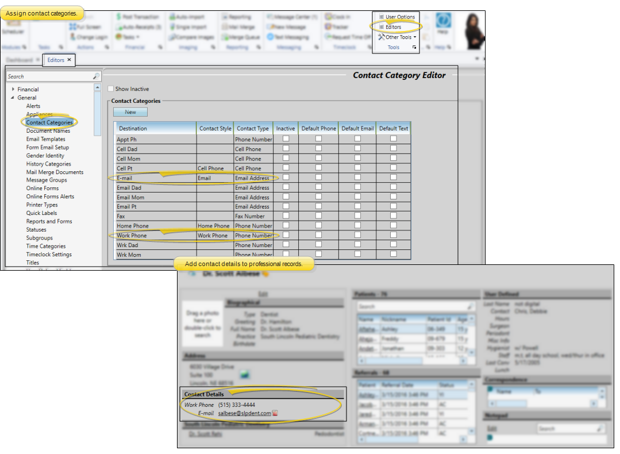This screenshot has height=454, width=620.
Task: Click the User Options icon
Action: (x=382, y=17)
